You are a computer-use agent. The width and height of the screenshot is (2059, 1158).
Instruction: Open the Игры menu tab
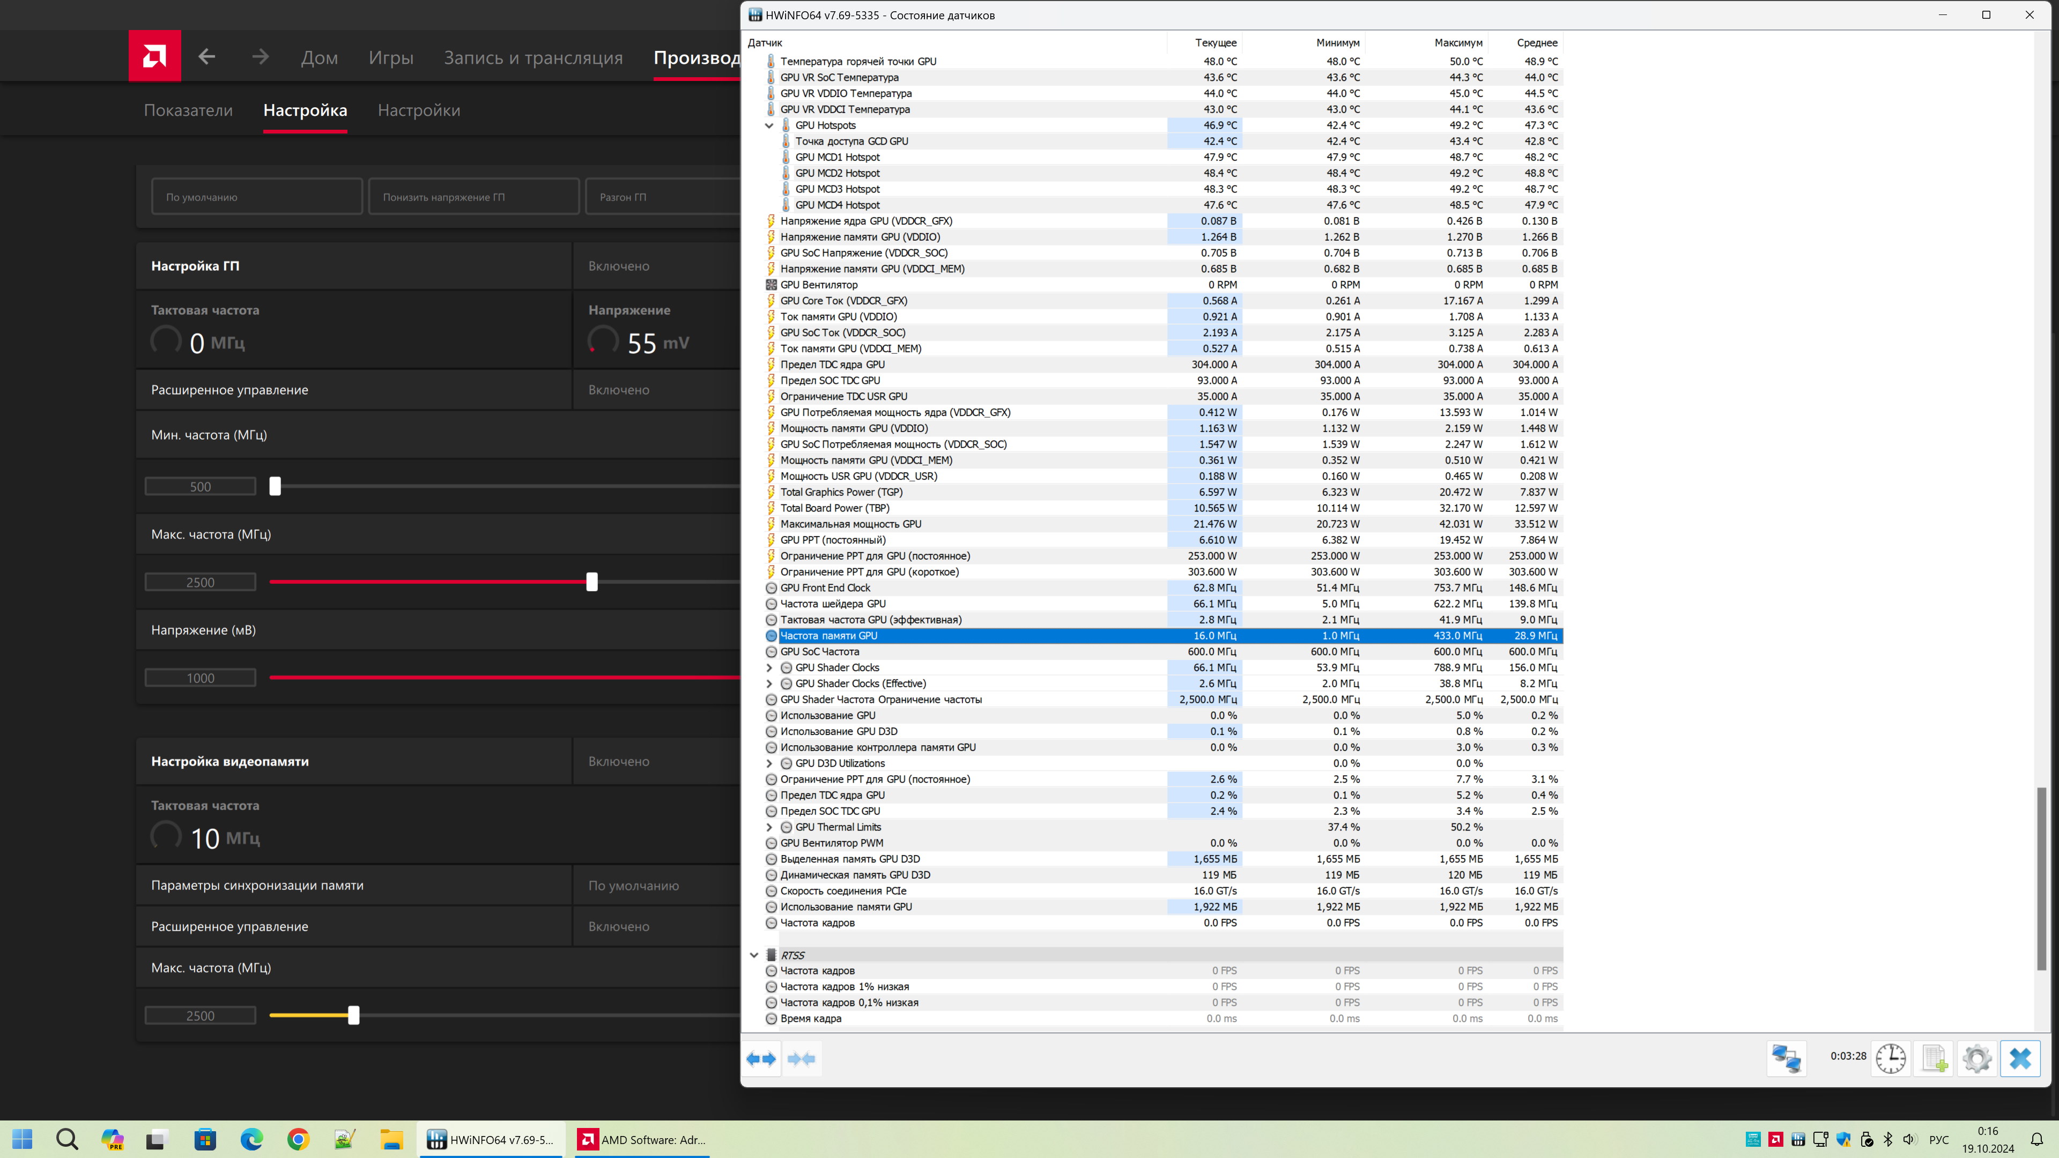coord(391,57)
